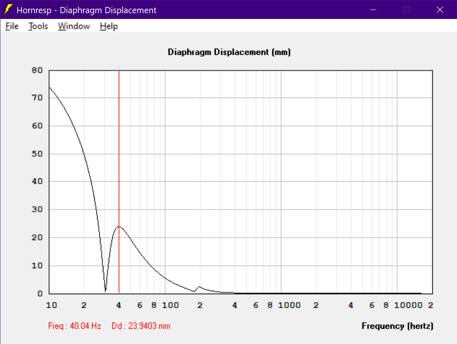Screen dimensions: 457x344
Task: Click the Dd : 23.9403 mm readout
Action: [141, 326]
